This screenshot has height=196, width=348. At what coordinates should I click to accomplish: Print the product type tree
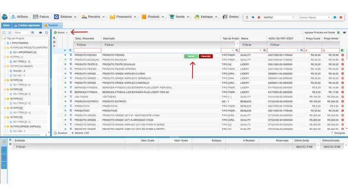pyautogui.click(x=40, y=33)
